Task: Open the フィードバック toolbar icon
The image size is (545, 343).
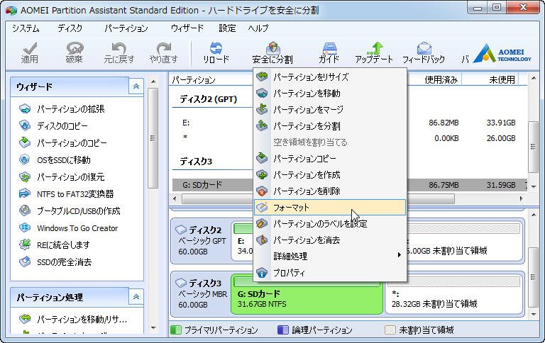Action: tap(424, 53)
